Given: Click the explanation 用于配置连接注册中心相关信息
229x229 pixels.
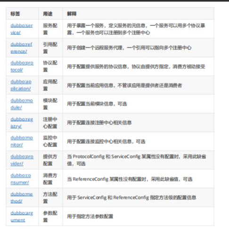Looking at the screenshot, I should pos(99,123).
